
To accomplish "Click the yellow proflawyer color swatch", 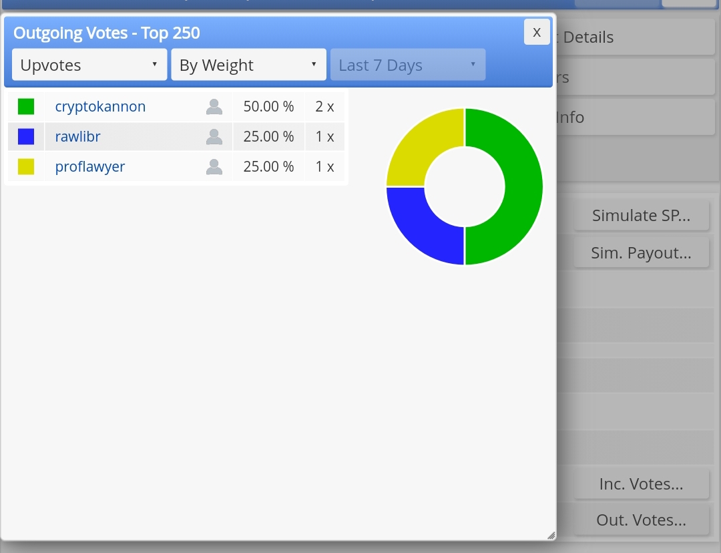I will tap(26, 166).
